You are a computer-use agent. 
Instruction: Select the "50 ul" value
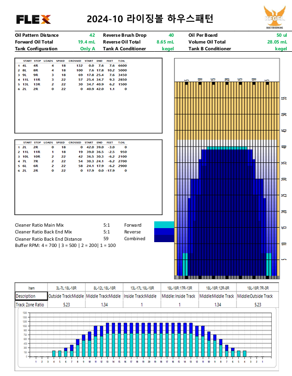(282, 35)
